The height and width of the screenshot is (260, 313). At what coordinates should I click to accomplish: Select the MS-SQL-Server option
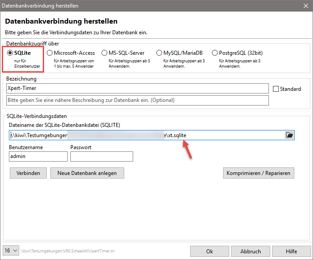pyautogui.click(x=105, y=53)
